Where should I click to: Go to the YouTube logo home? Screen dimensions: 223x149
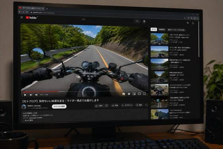(31, 18)
